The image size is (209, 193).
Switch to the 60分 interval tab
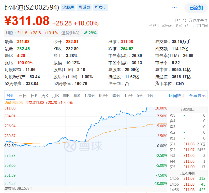[x=103, y=96]
